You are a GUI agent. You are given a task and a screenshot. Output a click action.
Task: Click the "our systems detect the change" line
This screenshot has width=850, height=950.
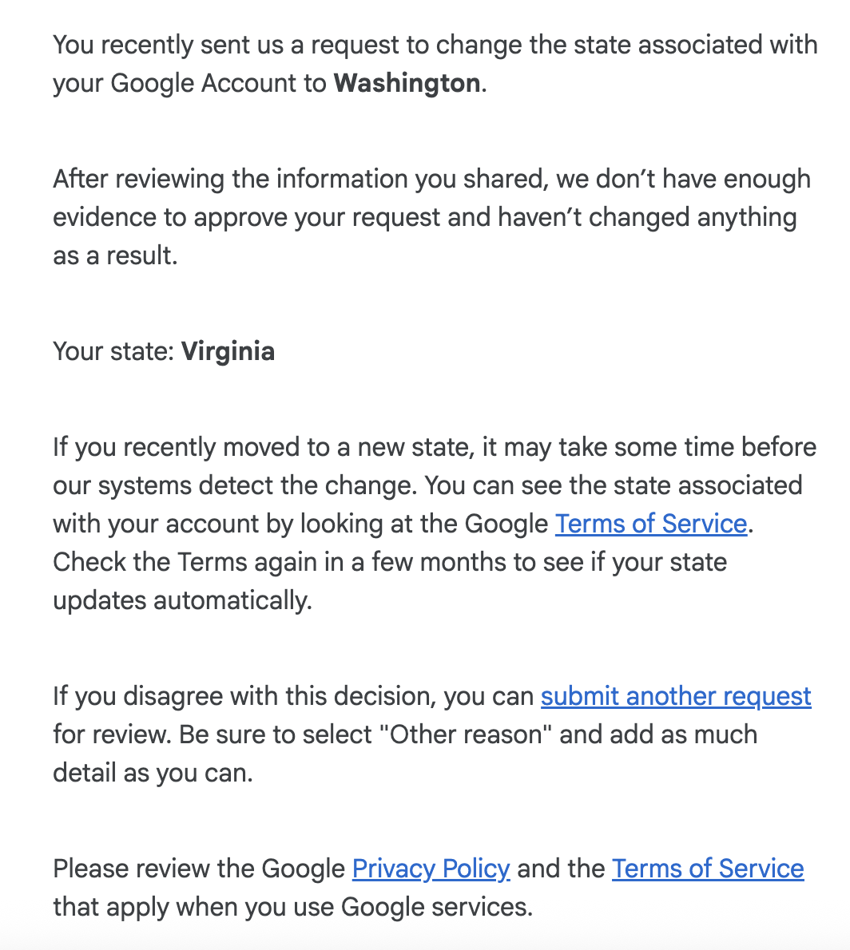(x=427, y=485)
